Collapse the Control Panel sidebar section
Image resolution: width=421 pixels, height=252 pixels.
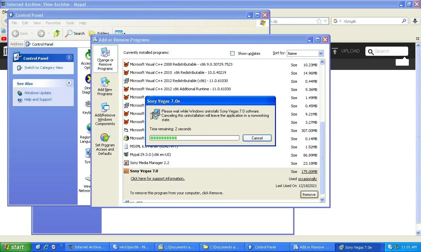tap(69, 58)
